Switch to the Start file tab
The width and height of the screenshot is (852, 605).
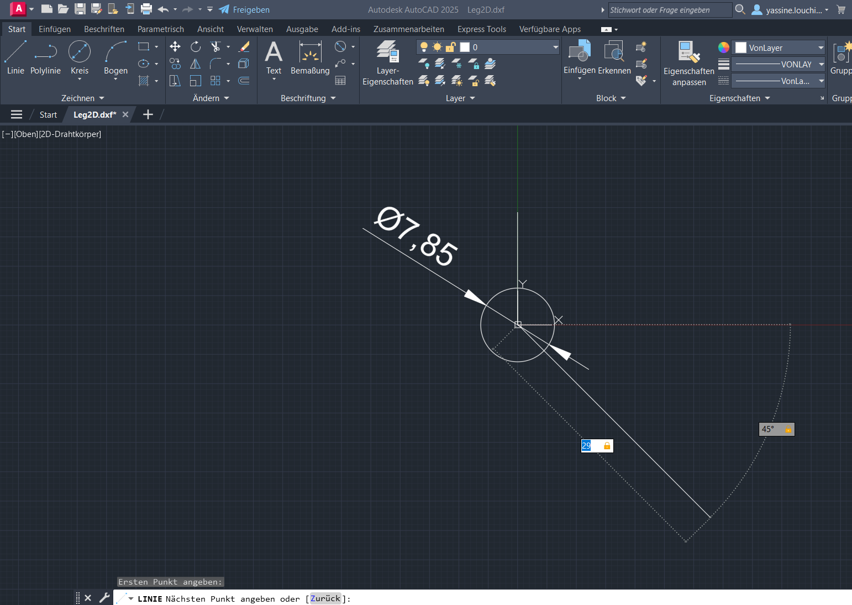pyautogui.click(x=48, y=114)
